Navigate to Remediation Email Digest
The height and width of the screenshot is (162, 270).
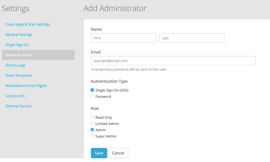[x=26, y=86]
